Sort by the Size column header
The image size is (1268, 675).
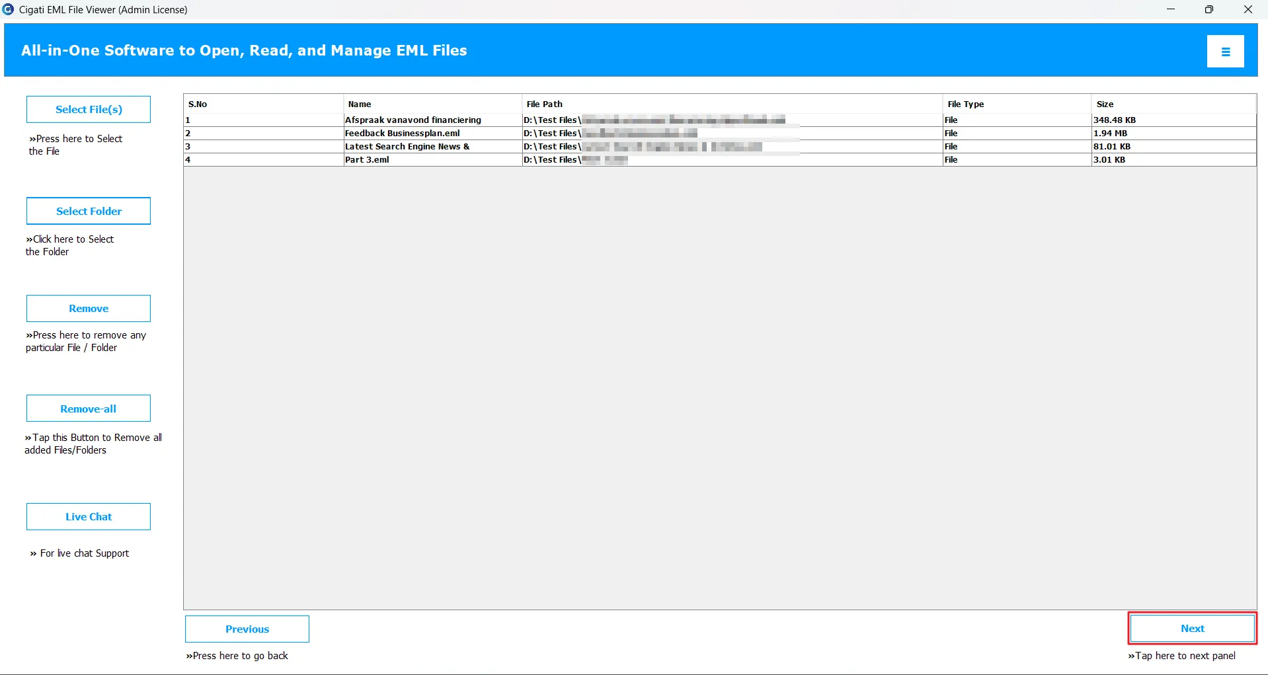(1173, 104)
